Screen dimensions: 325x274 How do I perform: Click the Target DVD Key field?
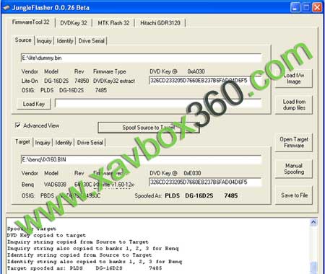click(205, 182)
